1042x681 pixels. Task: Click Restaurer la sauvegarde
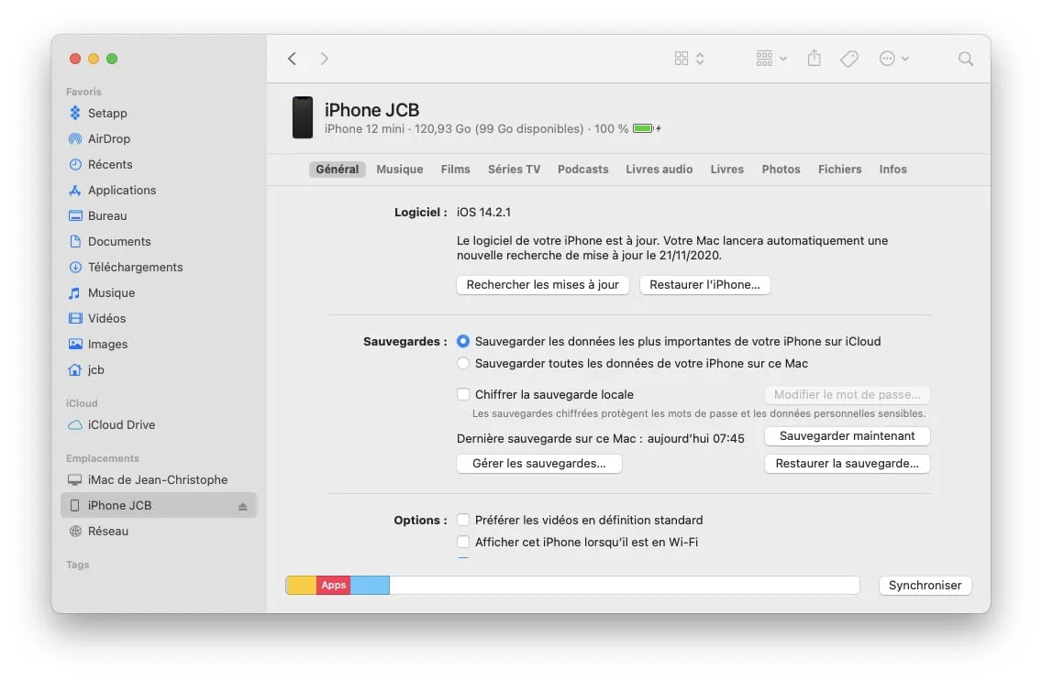point(848,463)
